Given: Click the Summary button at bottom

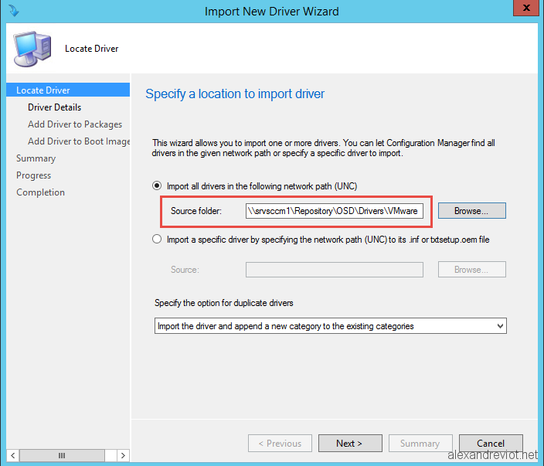Looking at the screenshot, I should point(420,443).
